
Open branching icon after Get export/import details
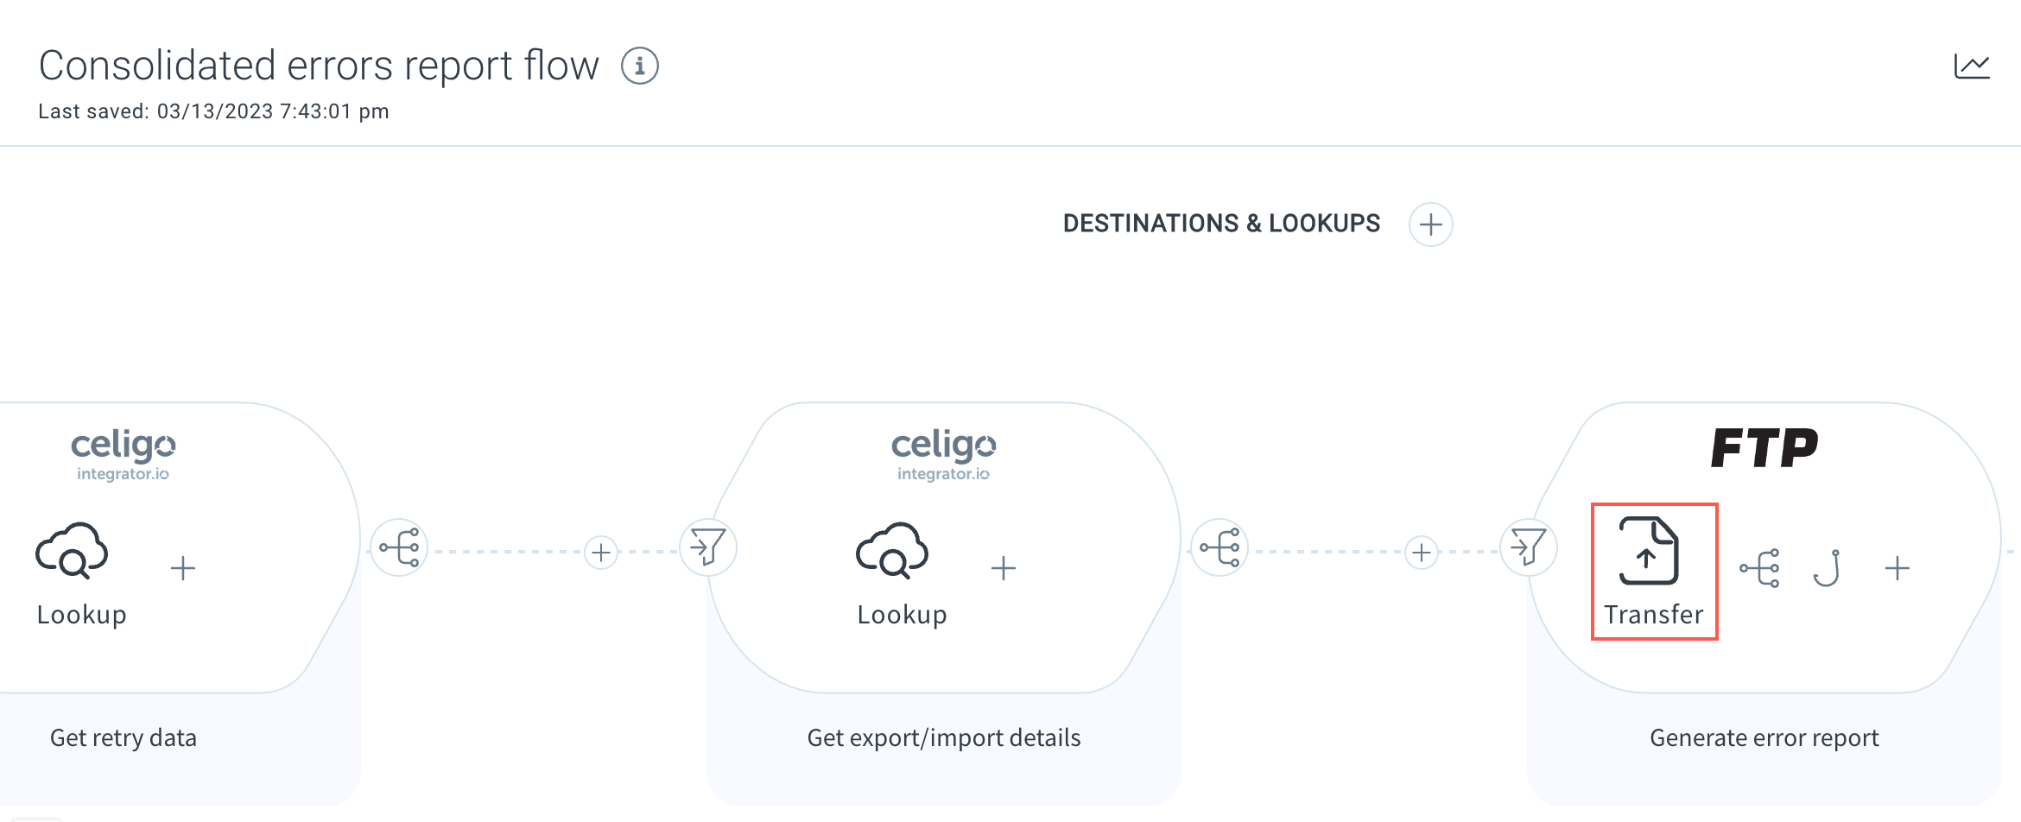[x=1220, y=547]
